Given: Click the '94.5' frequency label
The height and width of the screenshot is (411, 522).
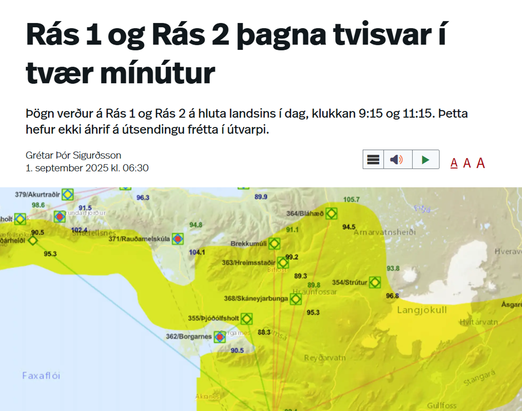Looking at the screenshot, I should pos(349,227).
